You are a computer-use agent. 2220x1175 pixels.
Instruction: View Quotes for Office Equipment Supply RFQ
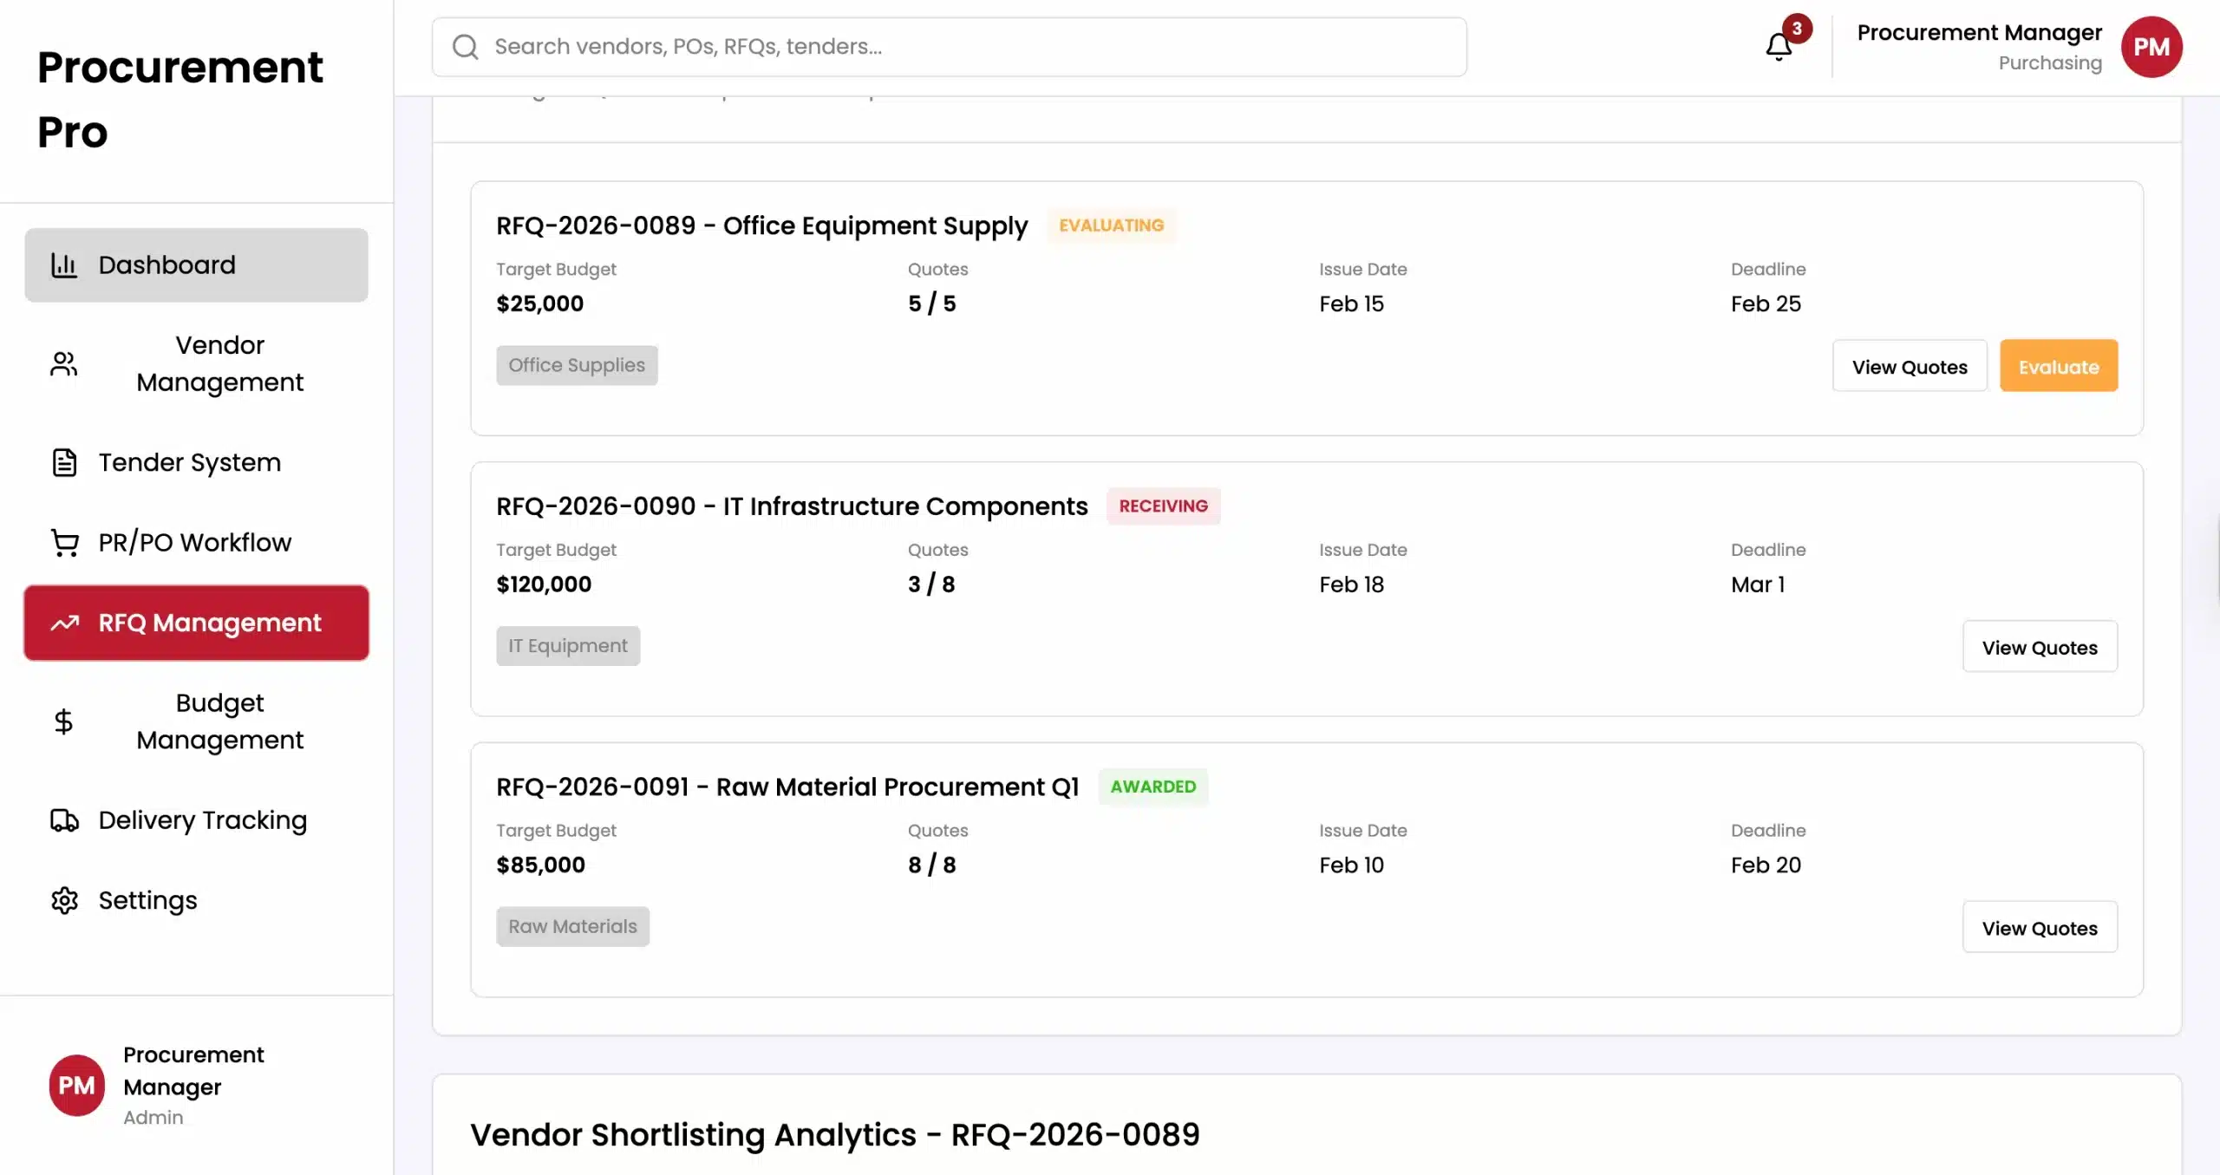[1909, 367]
